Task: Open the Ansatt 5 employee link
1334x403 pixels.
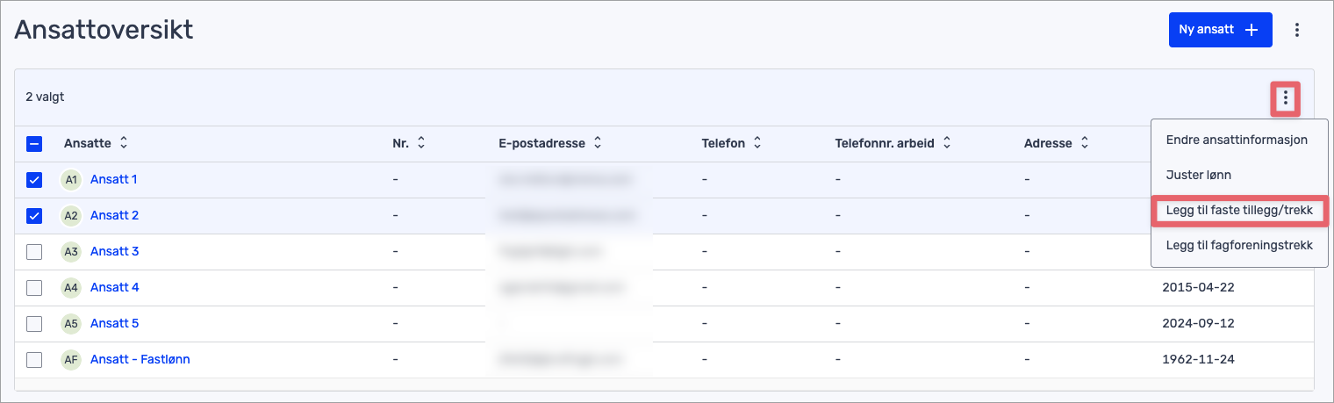Action: (114, 323)
